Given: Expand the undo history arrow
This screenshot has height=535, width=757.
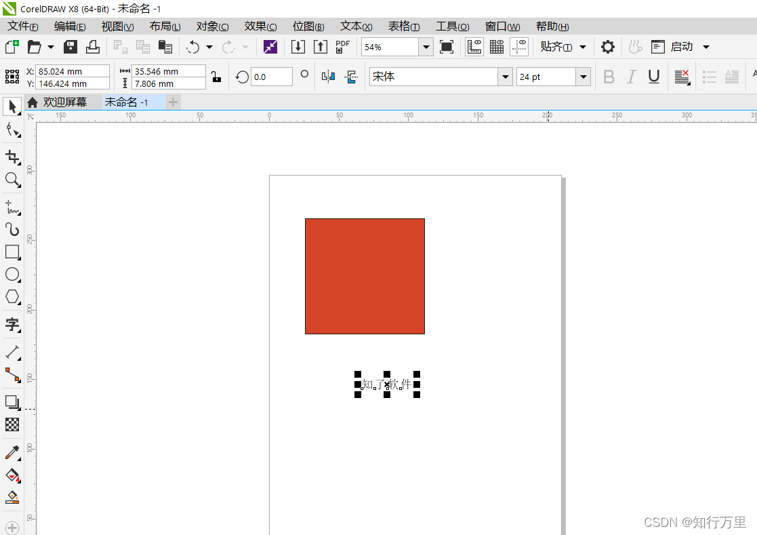Looking at the screenshot, I should [209, 47].
